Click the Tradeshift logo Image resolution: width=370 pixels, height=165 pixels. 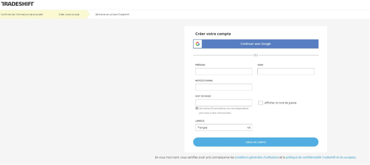pyautogui.click(x=18, y=4)
